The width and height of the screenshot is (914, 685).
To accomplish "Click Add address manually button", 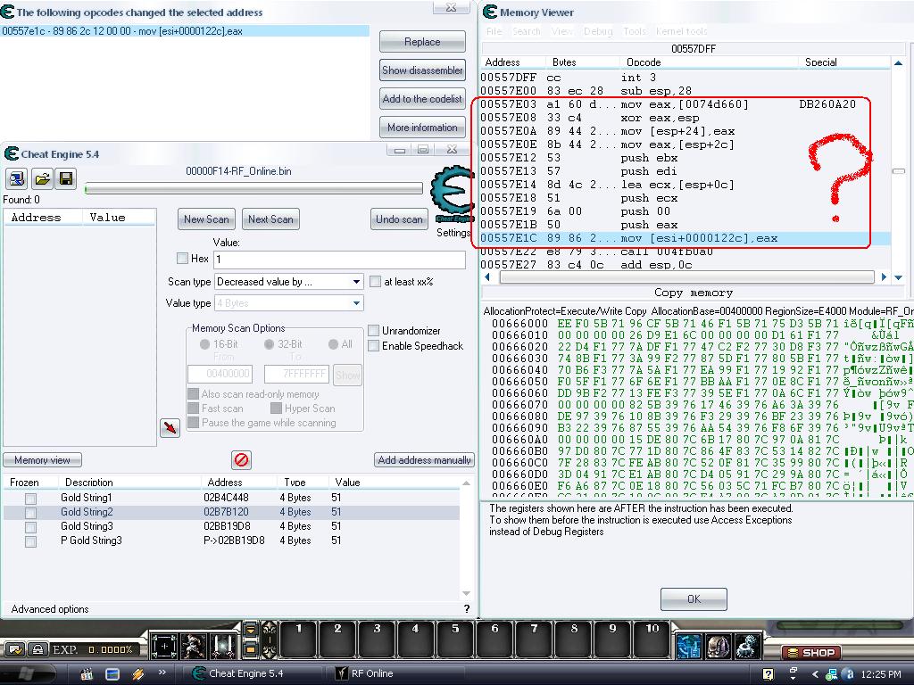I will click(424, 460).
